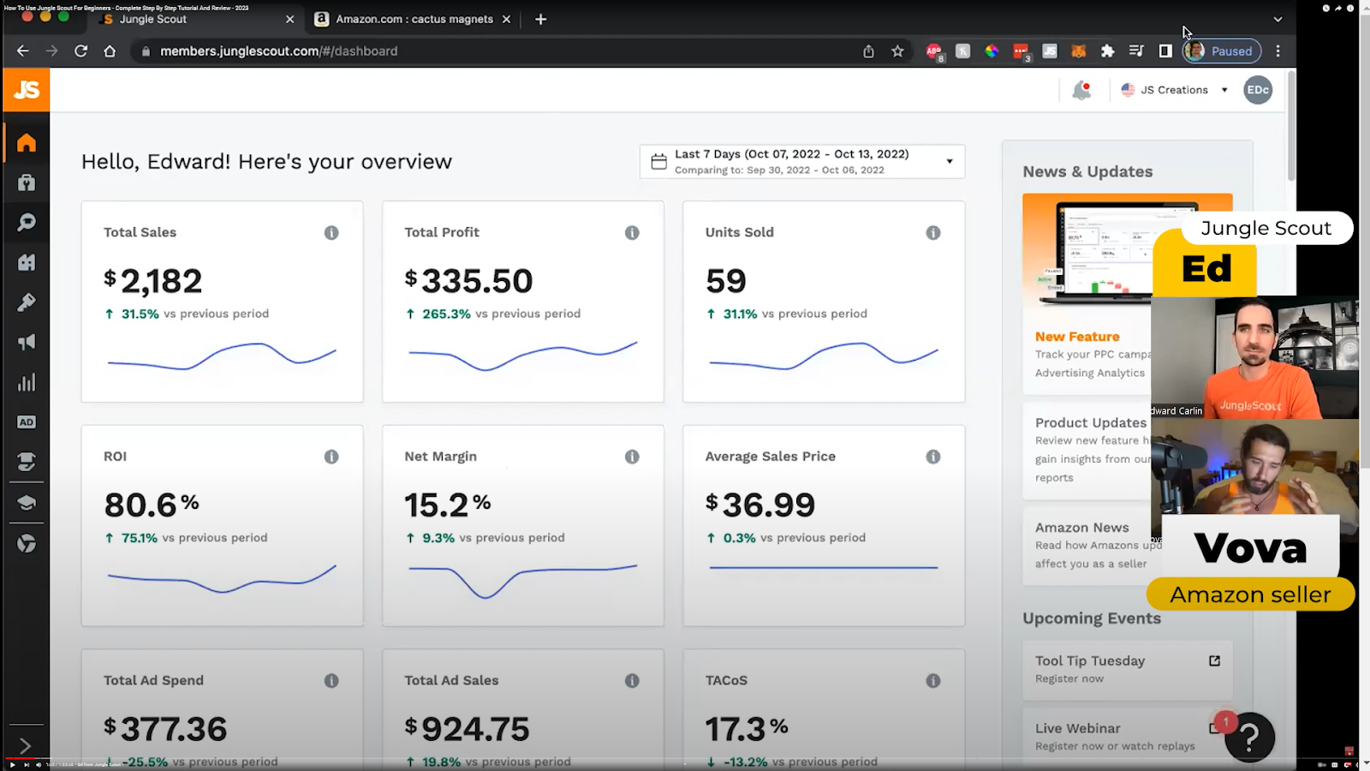1370x771 pixels.
Task: Click the browser address bar URL
Action: [279, 51]
